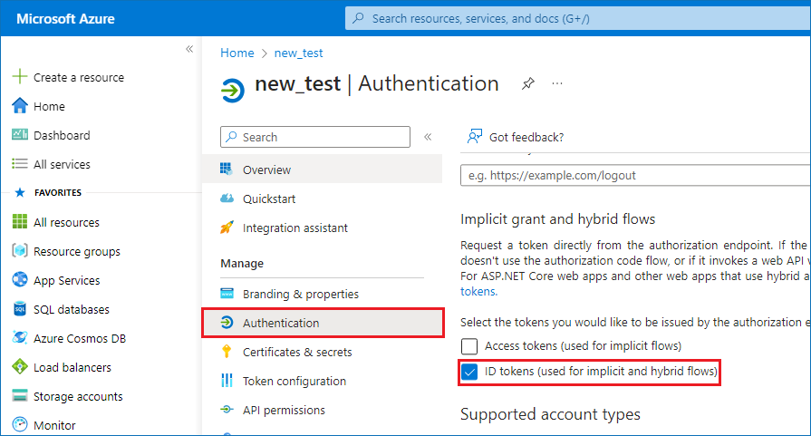Click the Got feedback person icon
The width and height of the screenshot is (811, 436).
474,137
